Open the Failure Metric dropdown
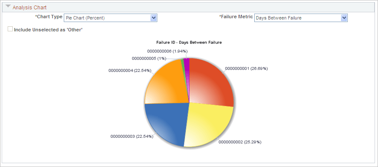The image size is (378, 167). pos(301,18)
